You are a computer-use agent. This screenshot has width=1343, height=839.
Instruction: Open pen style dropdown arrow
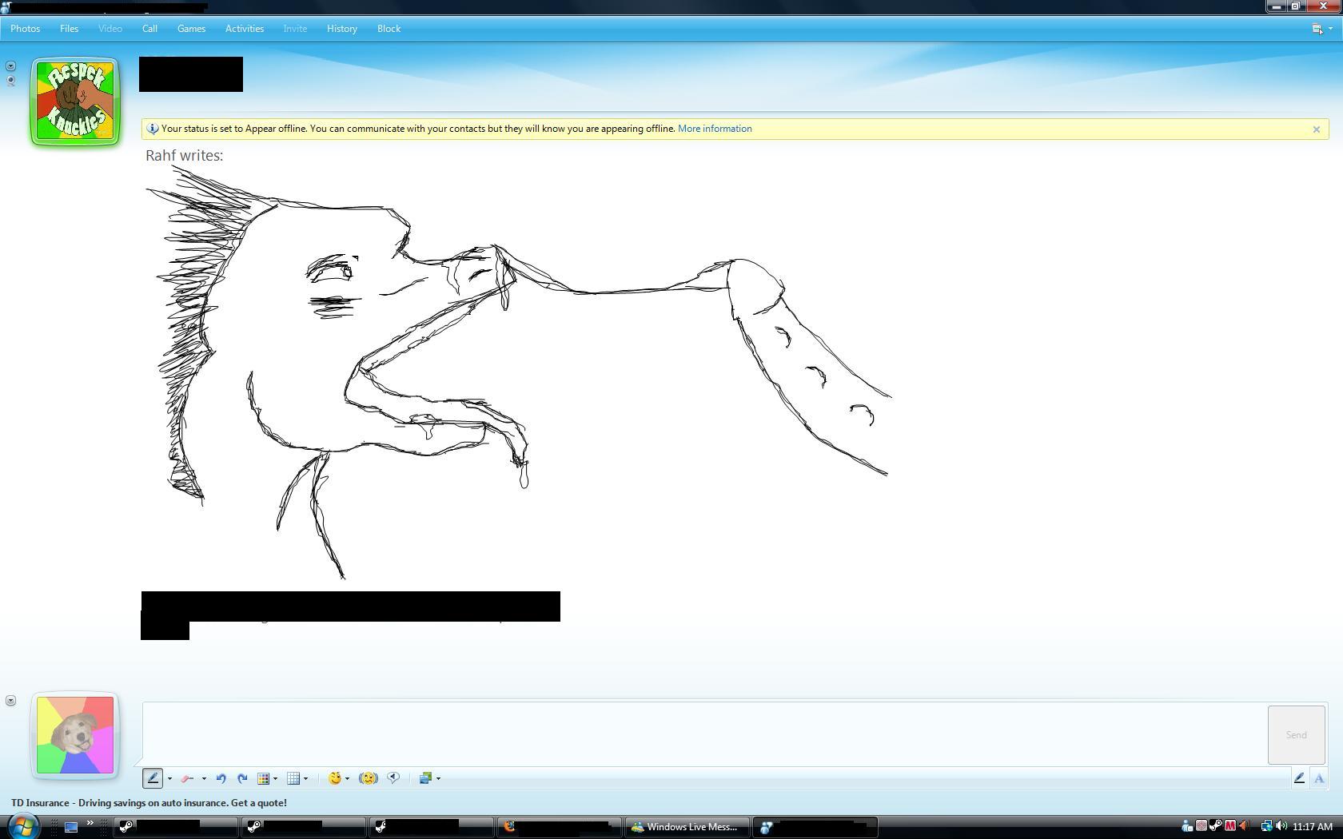pyautogui.click(x=169, y=778)
